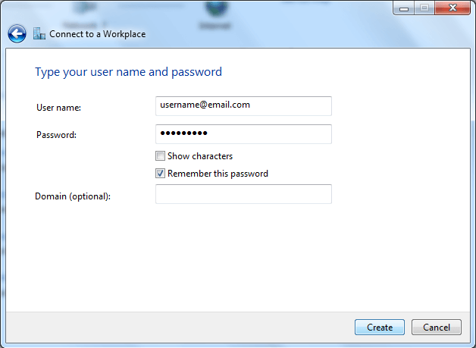Click the greyed-out maximize window button

(424, 8)
